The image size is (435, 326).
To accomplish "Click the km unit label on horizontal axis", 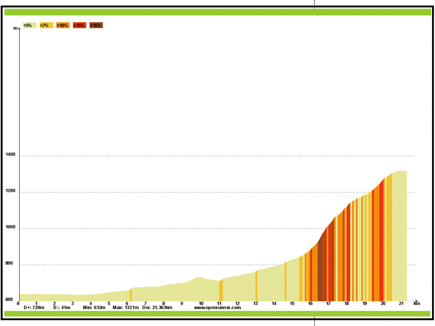I will [x=417, y=304].
